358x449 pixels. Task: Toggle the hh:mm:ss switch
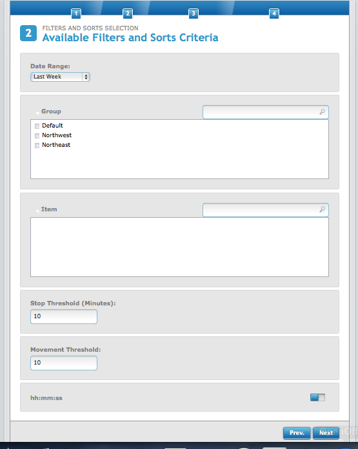pos(317,397)
